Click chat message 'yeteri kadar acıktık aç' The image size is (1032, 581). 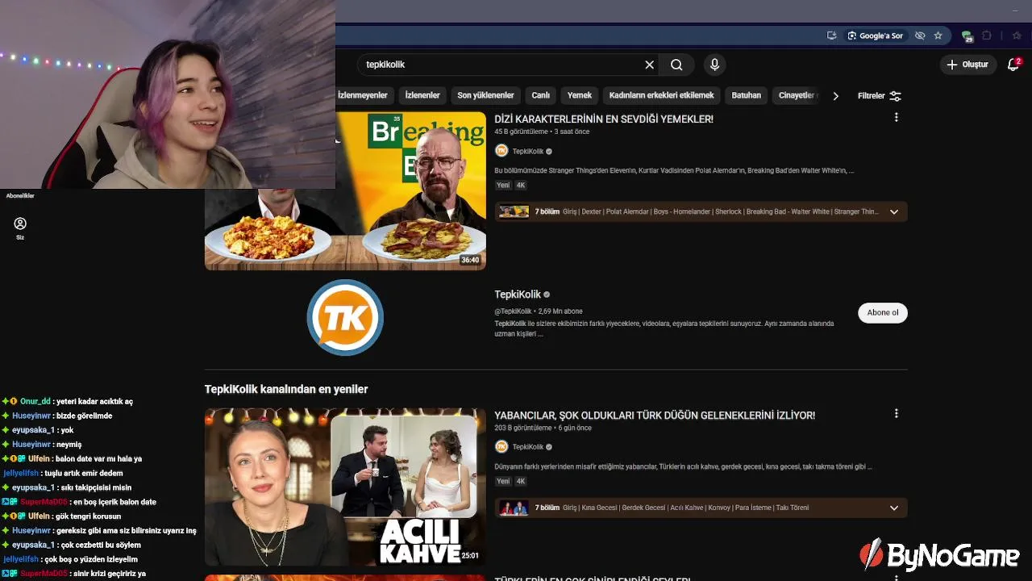(95, 401)
